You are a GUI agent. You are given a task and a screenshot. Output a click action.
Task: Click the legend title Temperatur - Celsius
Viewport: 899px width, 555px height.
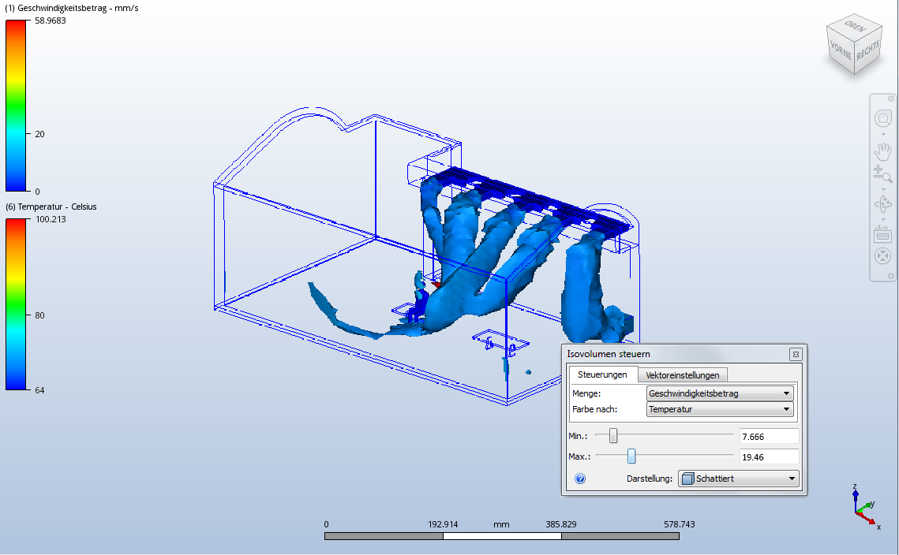point(57,207)
